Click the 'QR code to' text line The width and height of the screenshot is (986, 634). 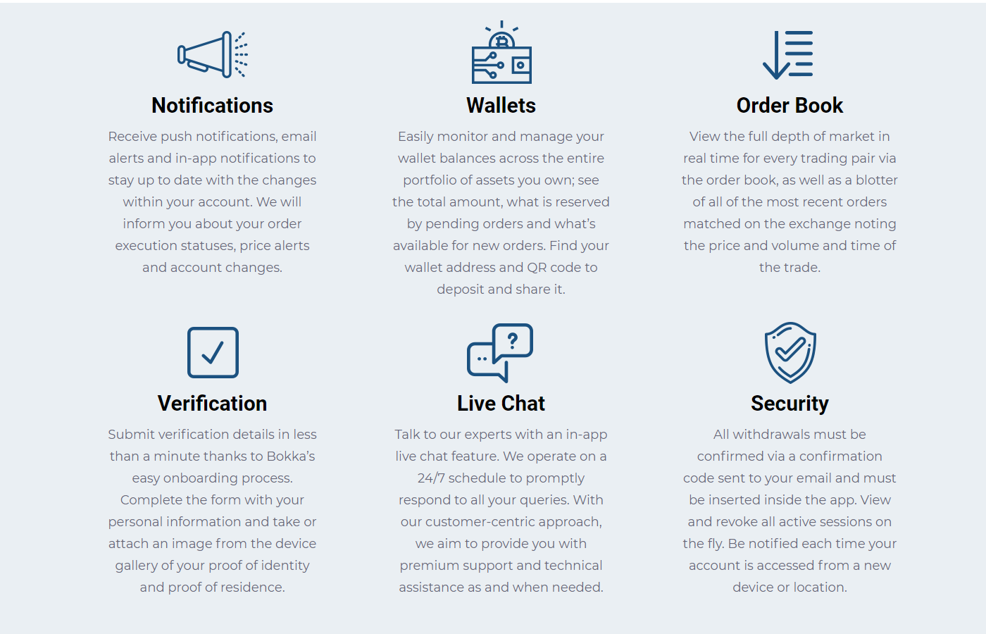(x=501, y=267)
